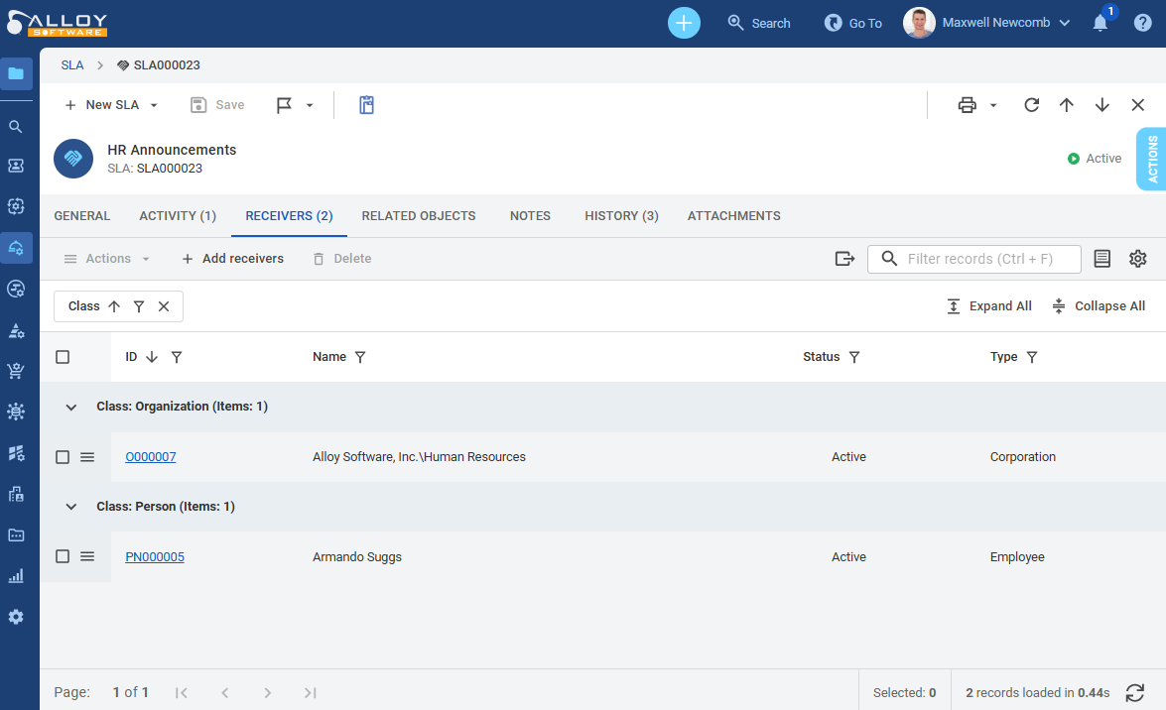1166x710 pixels.
Task: Select the Armando Suggs row checkbox
Action: coord(63,557)
